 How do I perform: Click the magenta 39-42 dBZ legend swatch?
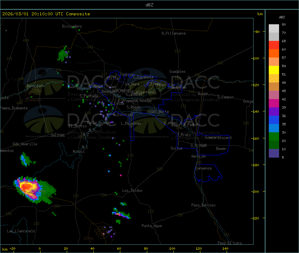pos(274,103)
